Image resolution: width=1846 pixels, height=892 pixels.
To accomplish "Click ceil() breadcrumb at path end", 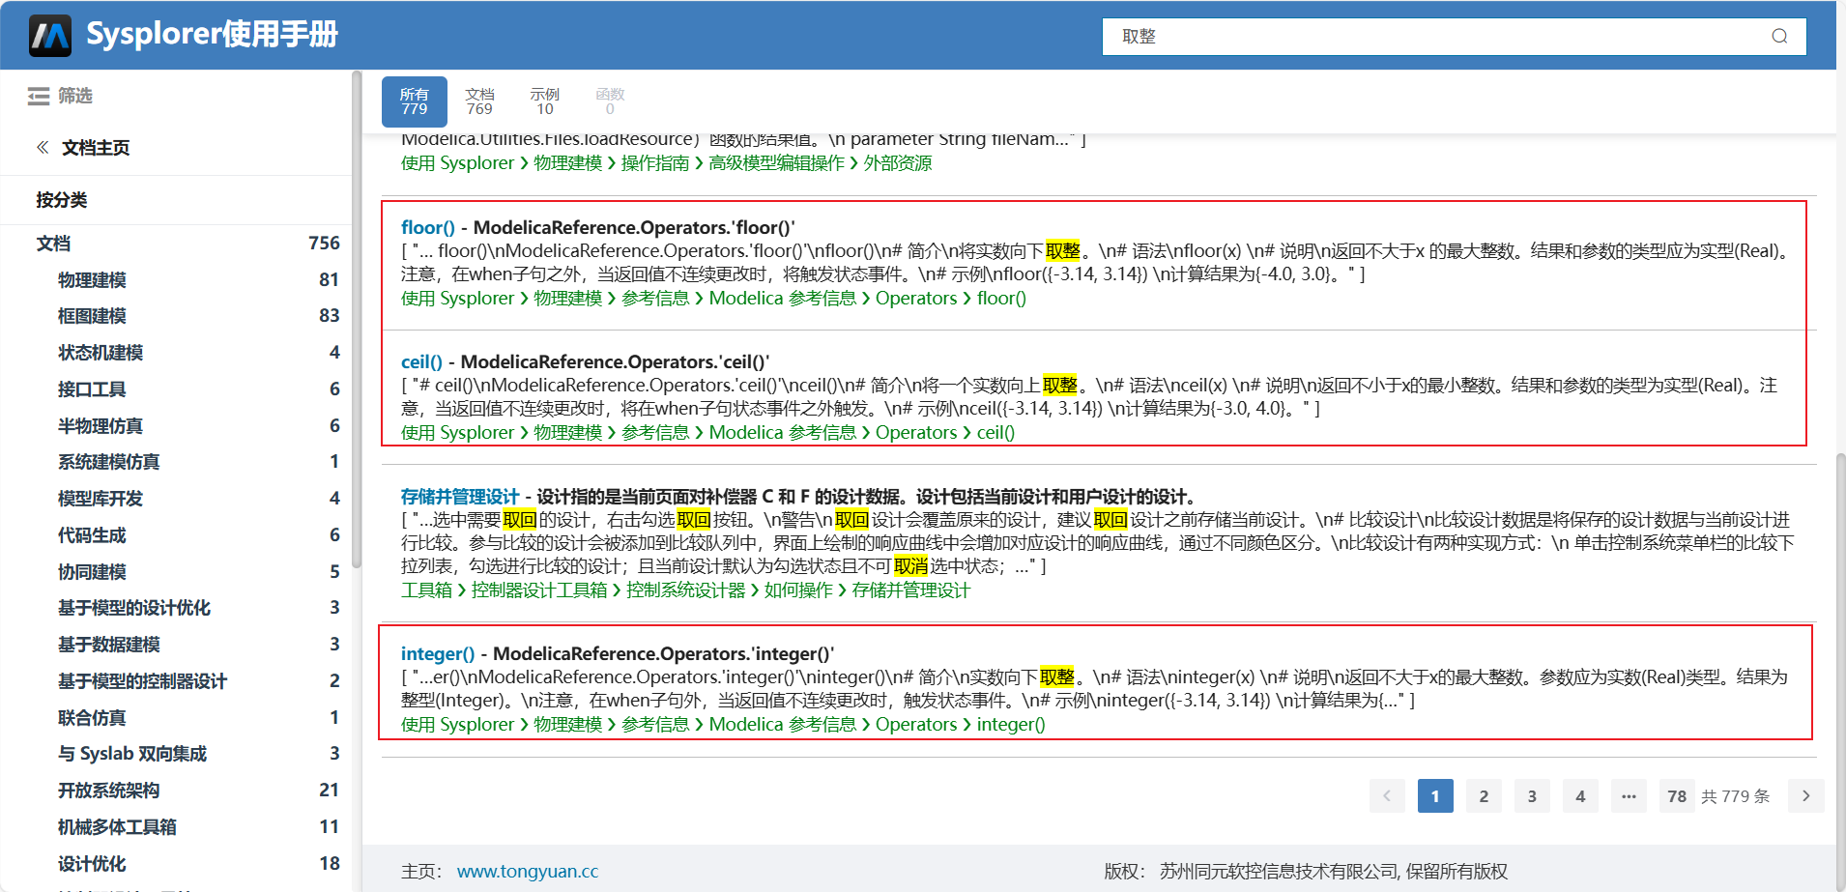I will (995, 433).
